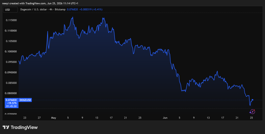Screen dimensions: 265x134
Task: Click the neeyi created with TradingView.com caption
Action: tap(40, 3)
